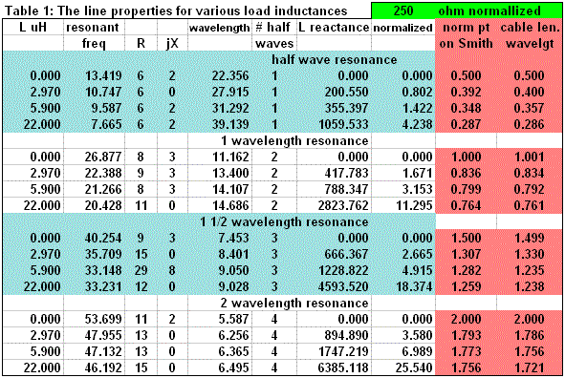Click the resonant freq value 26.877

103,157
